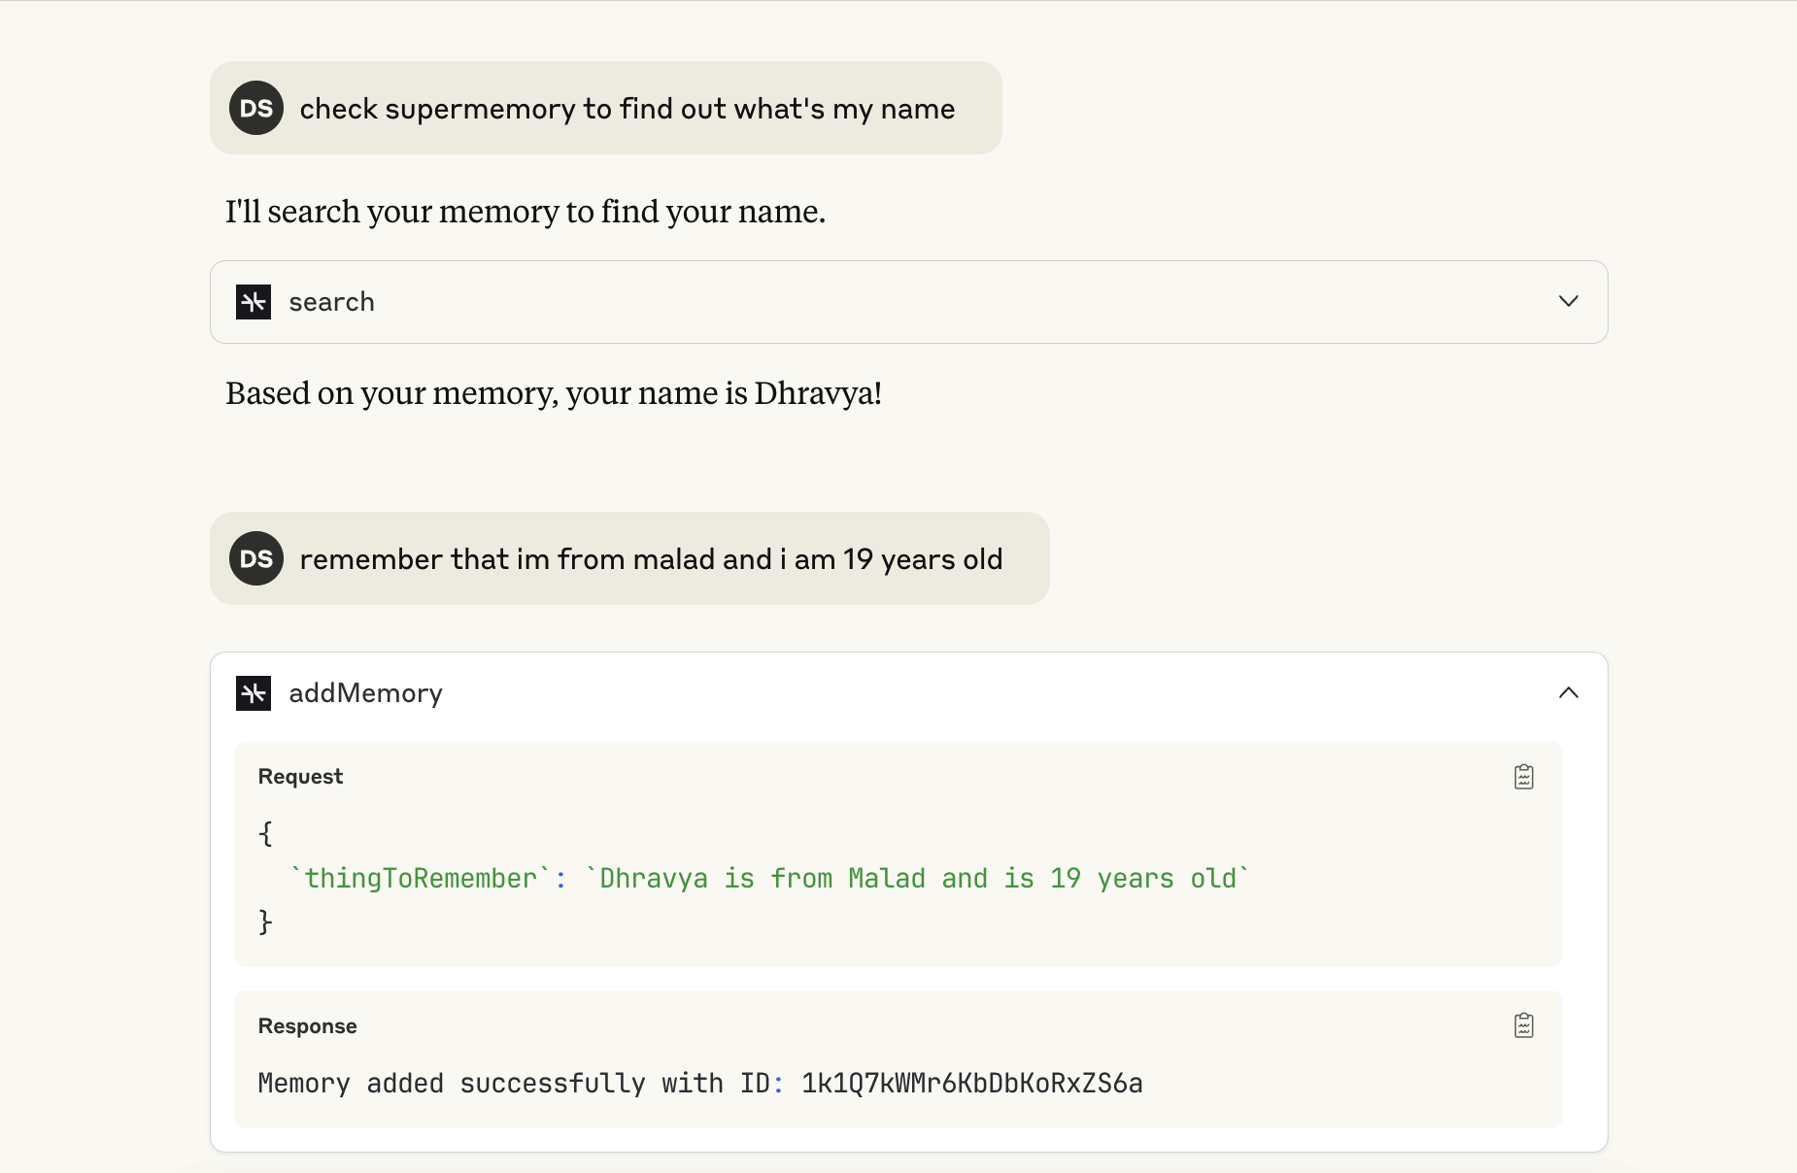Click the check supermemory message bubble

click(x=627, y=108)
